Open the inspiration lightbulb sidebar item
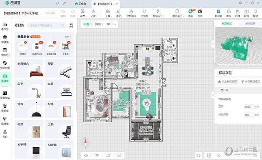Image resolution: width=262 pixels, height=160 pixels. [x=5, y=108]
